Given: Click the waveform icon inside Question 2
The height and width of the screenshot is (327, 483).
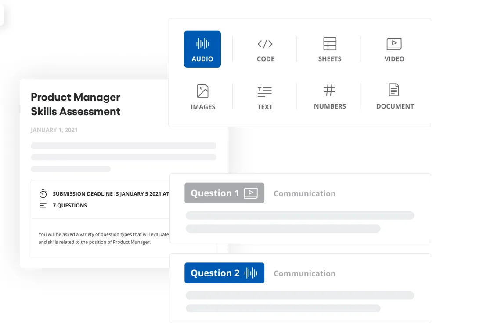Looking at the screenshot, I should tap(251, 273).
